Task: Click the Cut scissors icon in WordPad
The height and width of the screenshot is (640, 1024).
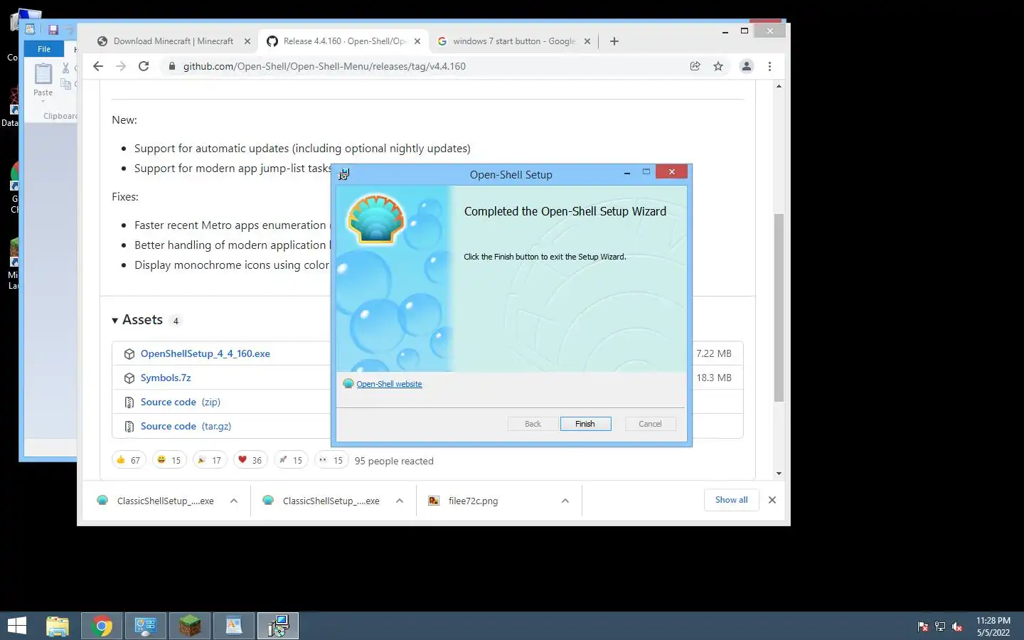Action: tap(66, 68)
